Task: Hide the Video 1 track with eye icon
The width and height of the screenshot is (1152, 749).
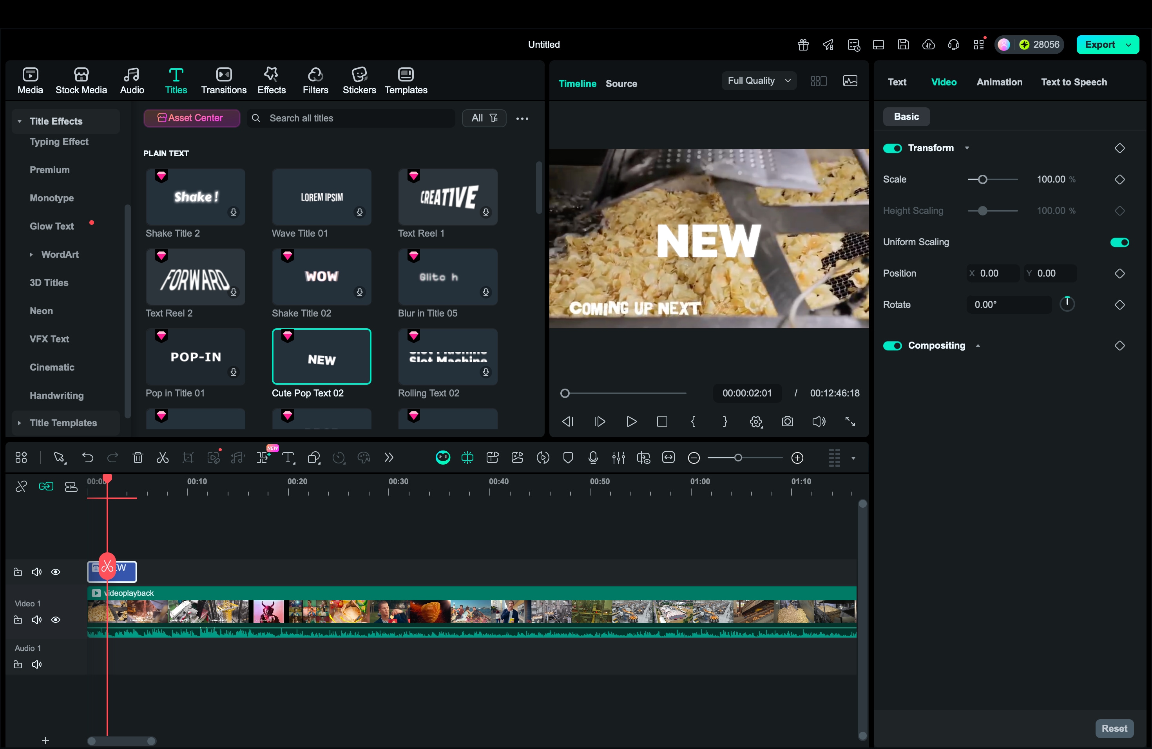Action: 56,620
